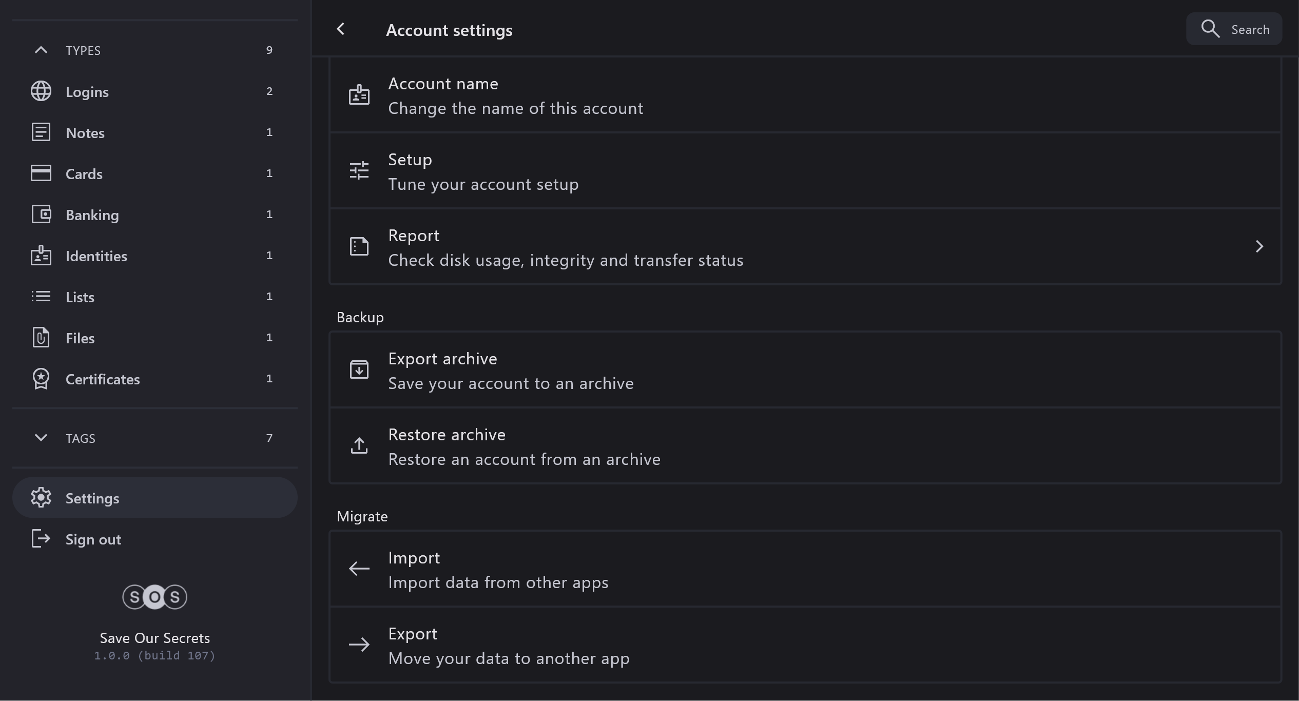Click the Search field

(1234, 29)
